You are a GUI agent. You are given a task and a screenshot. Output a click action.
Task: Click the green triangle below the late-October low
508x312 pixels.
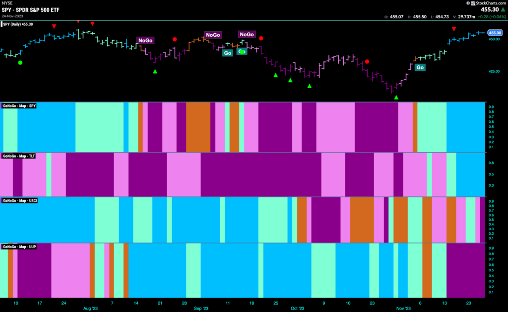pyautogui.click(x=396, y=97)
